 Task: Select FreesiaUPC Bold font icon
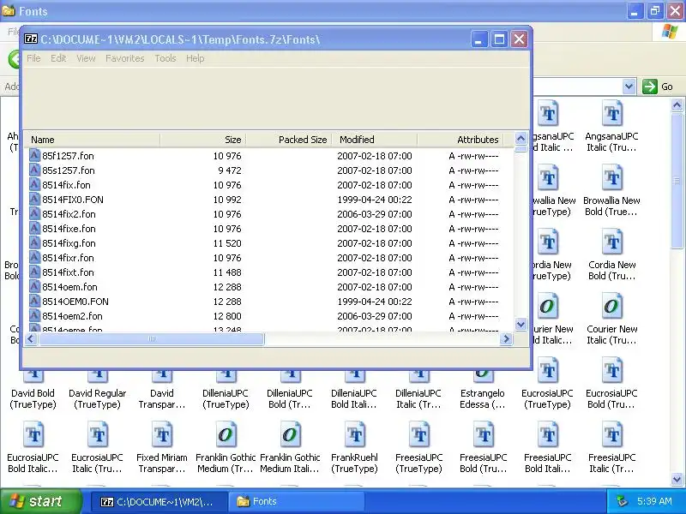coord(483,435)
